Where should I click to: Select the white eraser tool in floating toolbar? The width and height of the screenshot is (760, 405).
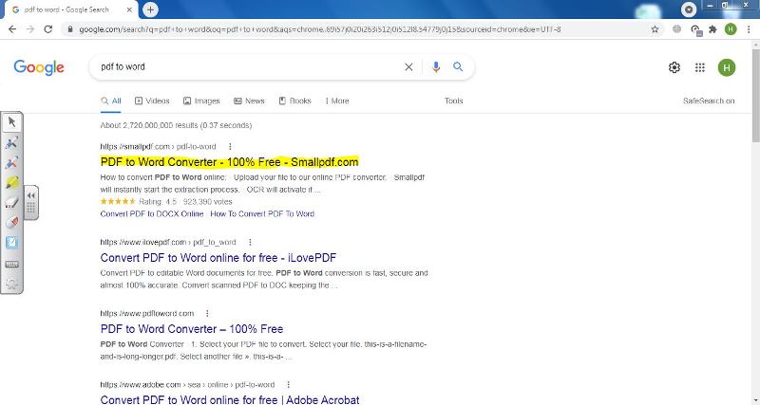[12, 202]
